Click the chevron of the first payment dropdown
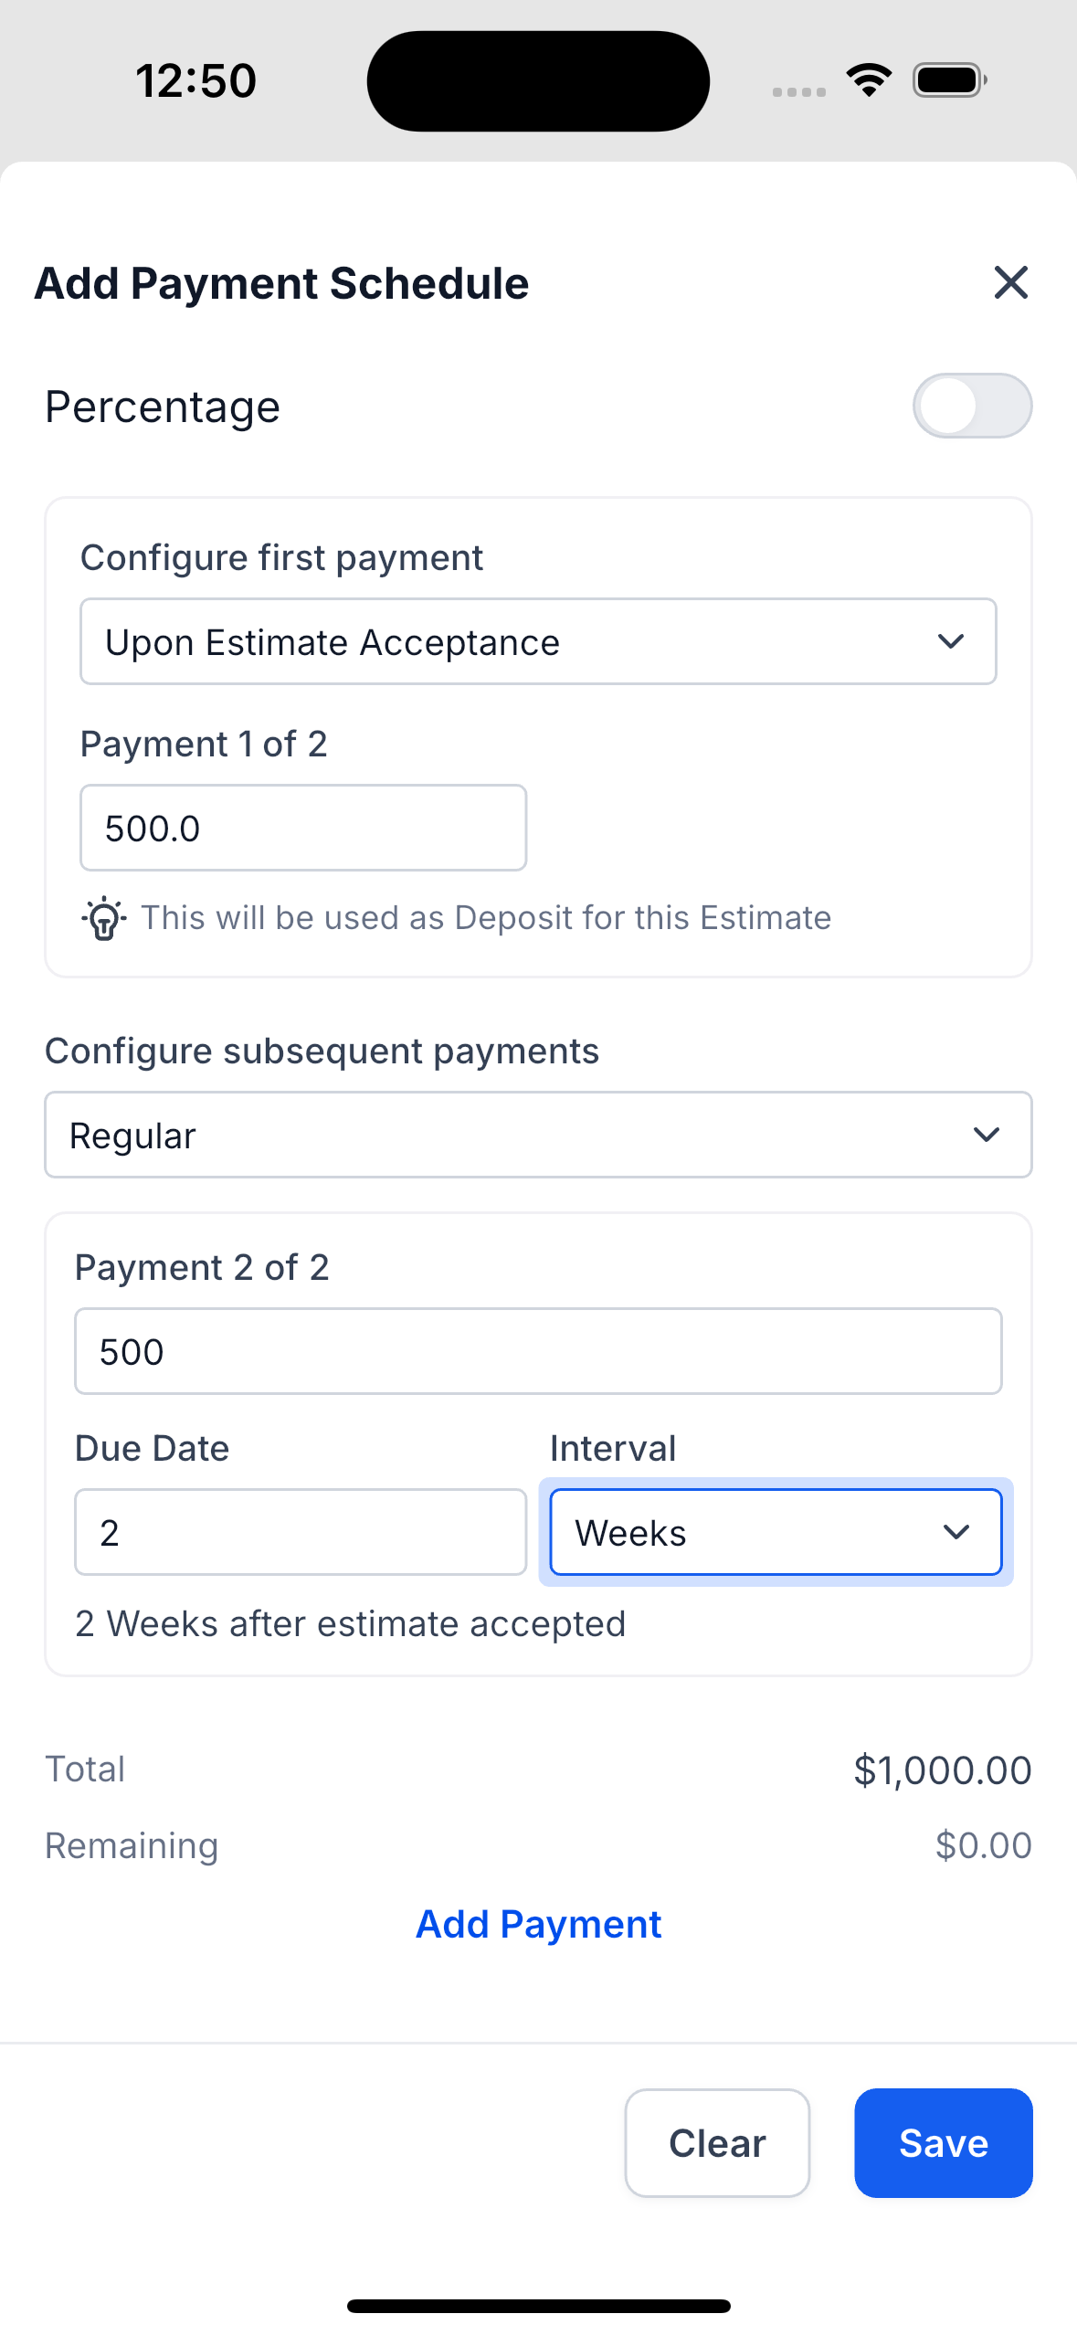The height and width of the screenshot is (2335, 1077). [x=951, y=642]
